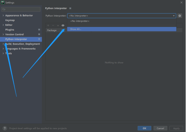Expand the Editor section
The image size is (186, 132).
(3, 25)
